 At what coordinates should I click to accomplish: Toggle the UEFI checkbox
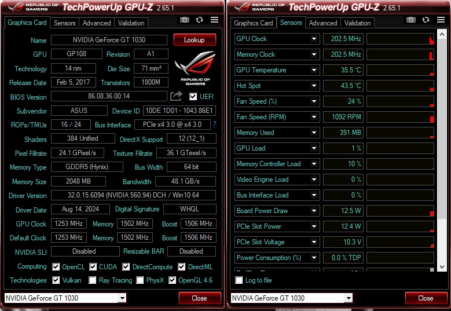tap(193, 96)
